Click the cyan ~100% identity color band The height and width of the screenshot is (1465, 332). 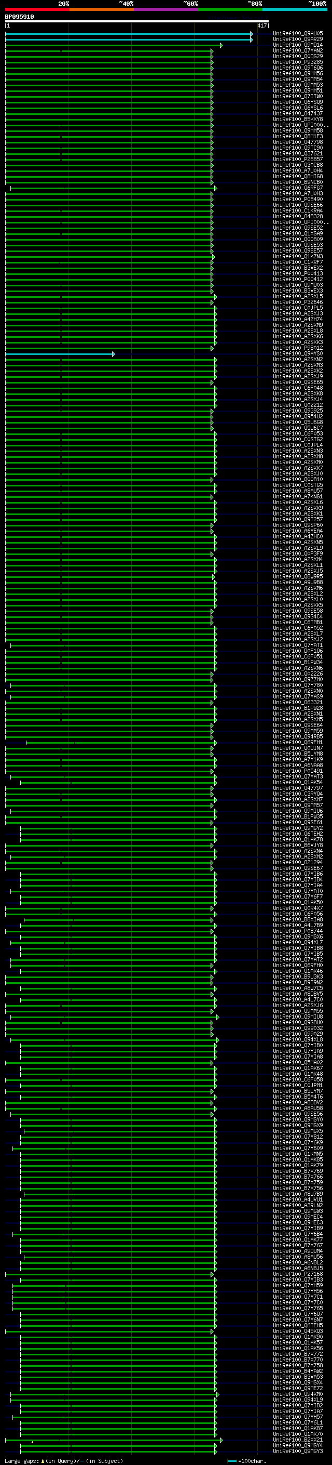pyautogui.click(x=295, y=9)
